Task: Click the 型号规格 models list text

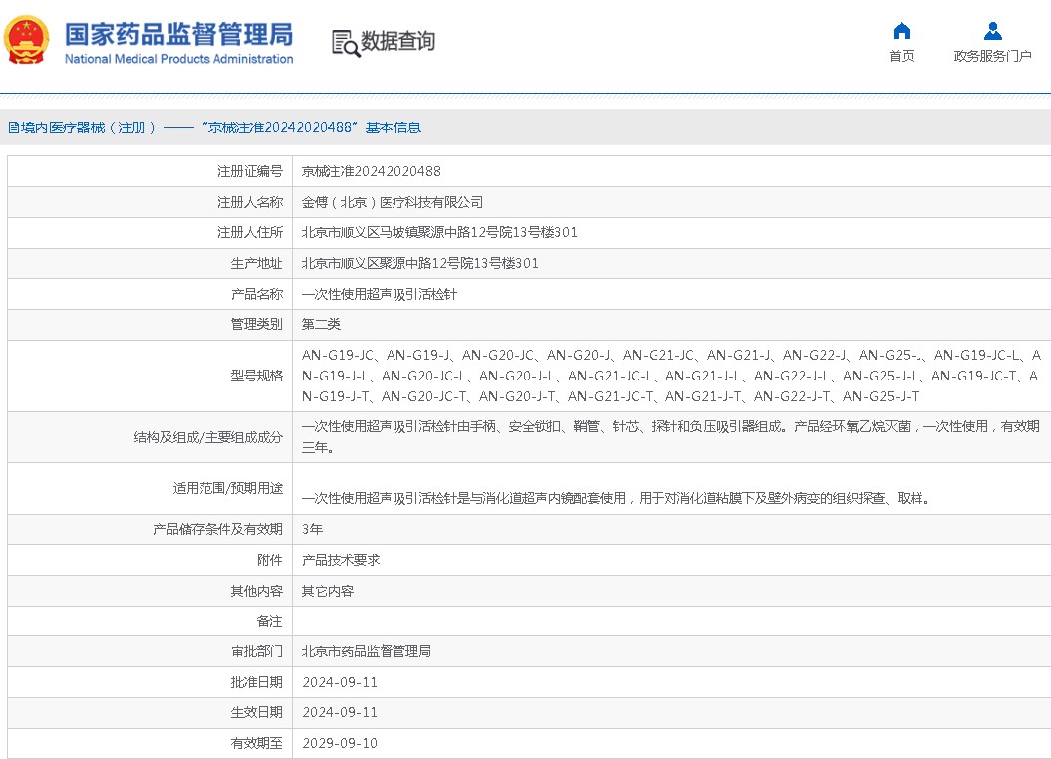Action: click(670, 376)
